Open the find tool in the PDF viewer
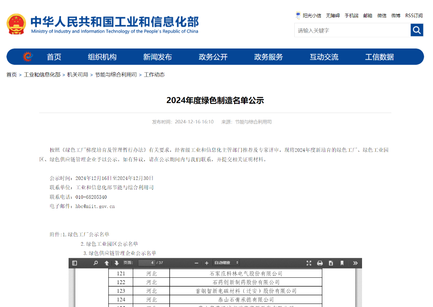This screenshot has width=433, height=307. (95, 263)
